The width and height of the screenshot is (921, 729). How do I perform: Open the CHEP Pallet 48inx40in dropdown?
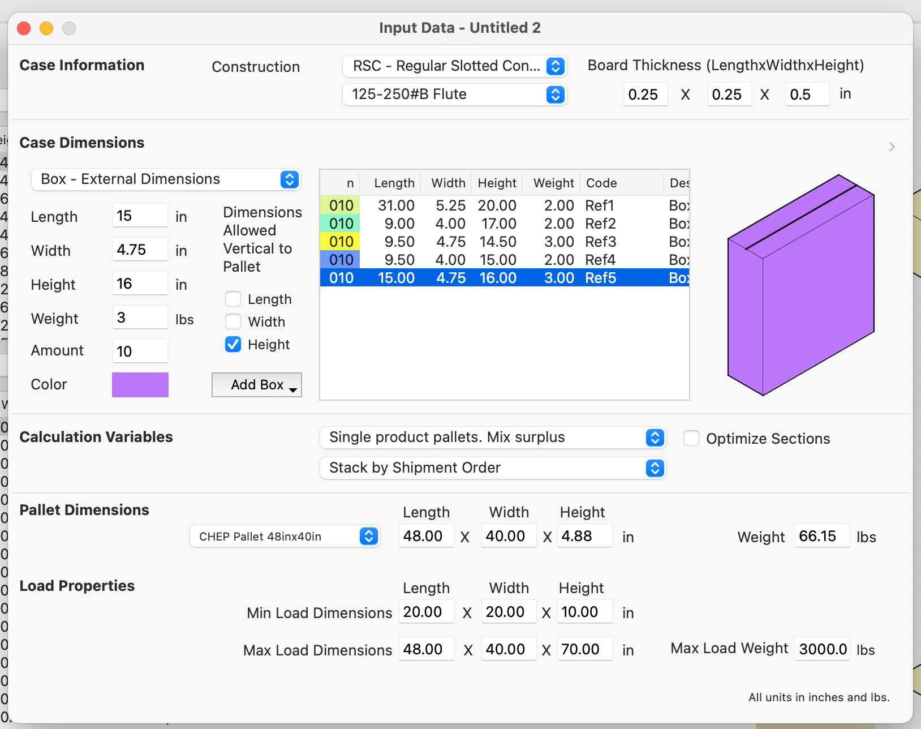pyautogui.click(x=368, y=536)
